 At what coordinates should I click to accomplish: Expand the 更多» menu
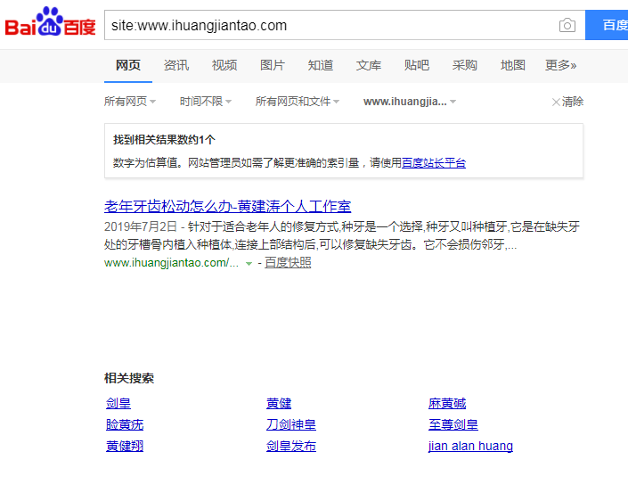[x=560, y=65]
